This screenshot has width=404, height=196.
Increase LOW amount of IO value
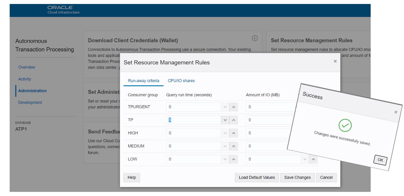313,159
